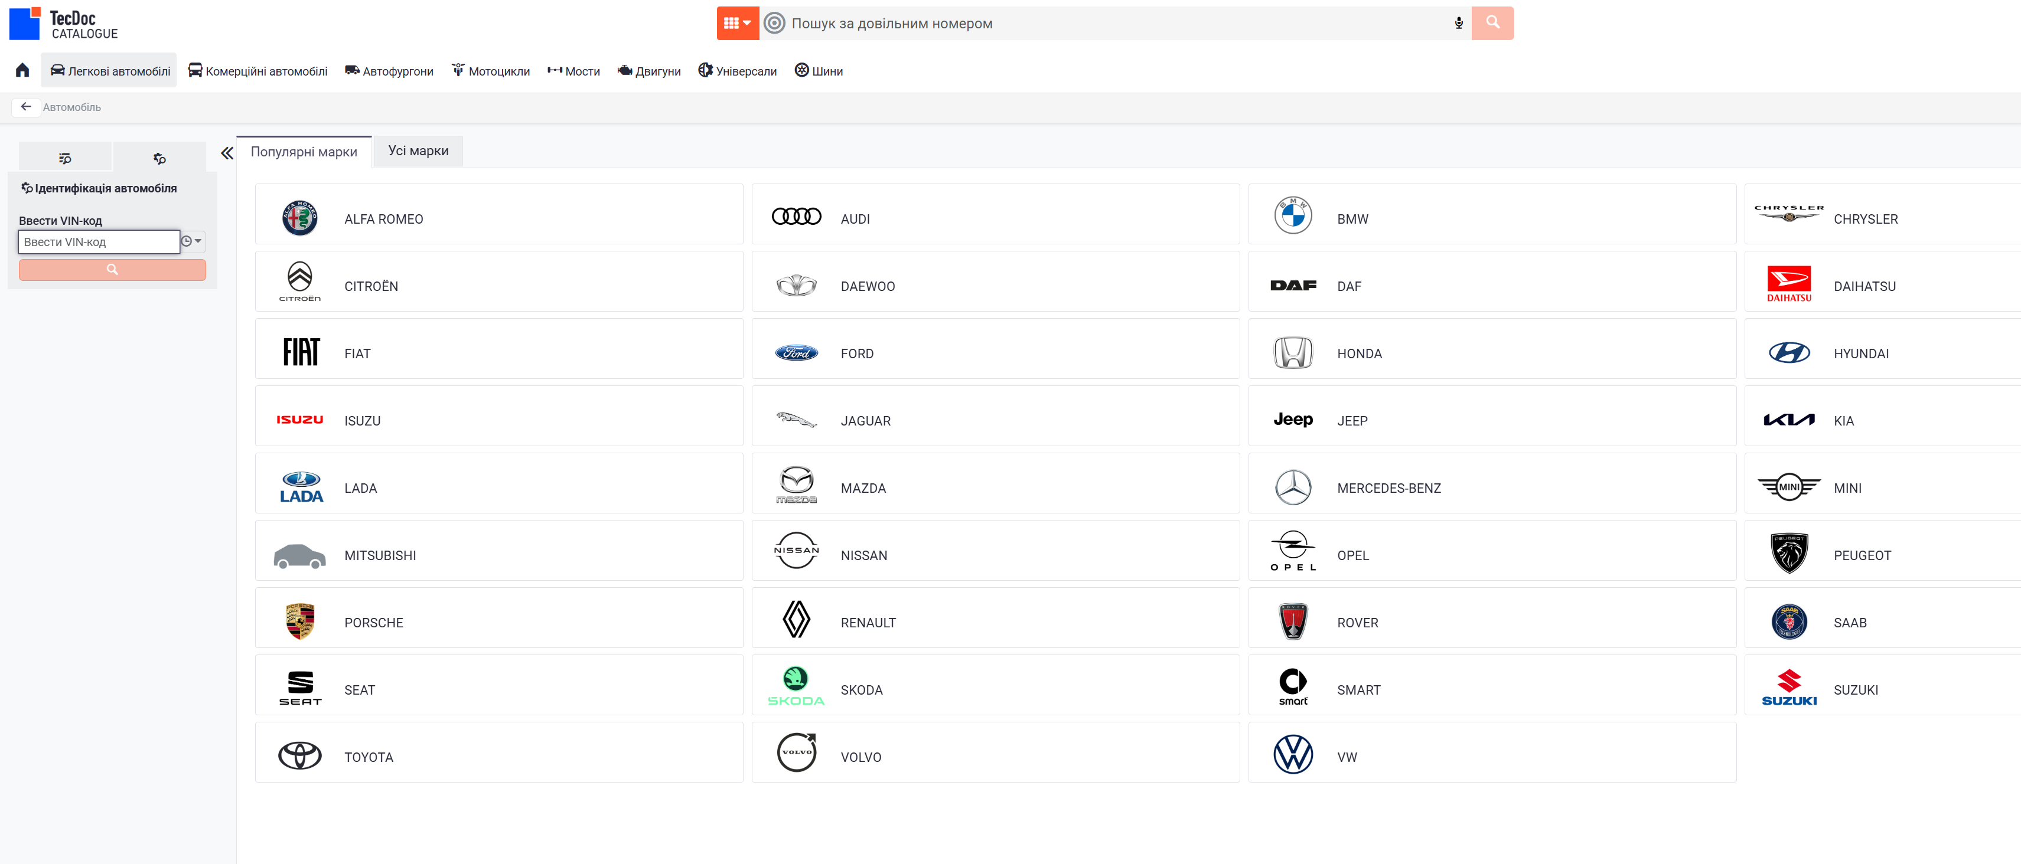The image size is (2021, 864).
Task: Click the orange search button in the top bar
Action: click(x=1492, y=24)
